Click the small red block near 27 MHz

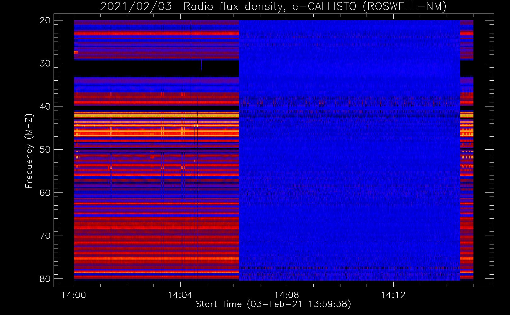pyautogui.click(x=76, y=52)
